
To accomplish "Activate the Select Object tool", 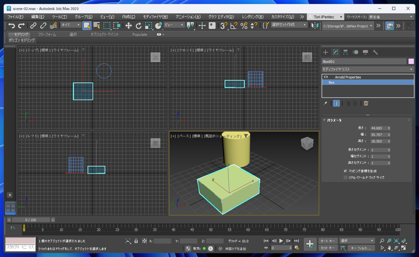I will click(86, 26).
